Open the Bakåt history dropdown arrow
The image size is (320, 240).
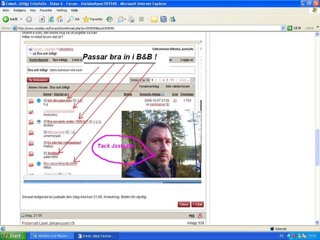(x=21, y=19)
